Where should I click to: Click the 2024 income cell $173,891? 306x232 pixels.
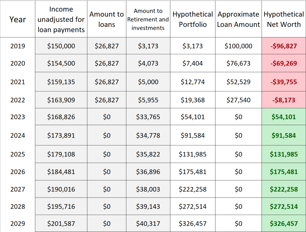click(x=61, y=135)
